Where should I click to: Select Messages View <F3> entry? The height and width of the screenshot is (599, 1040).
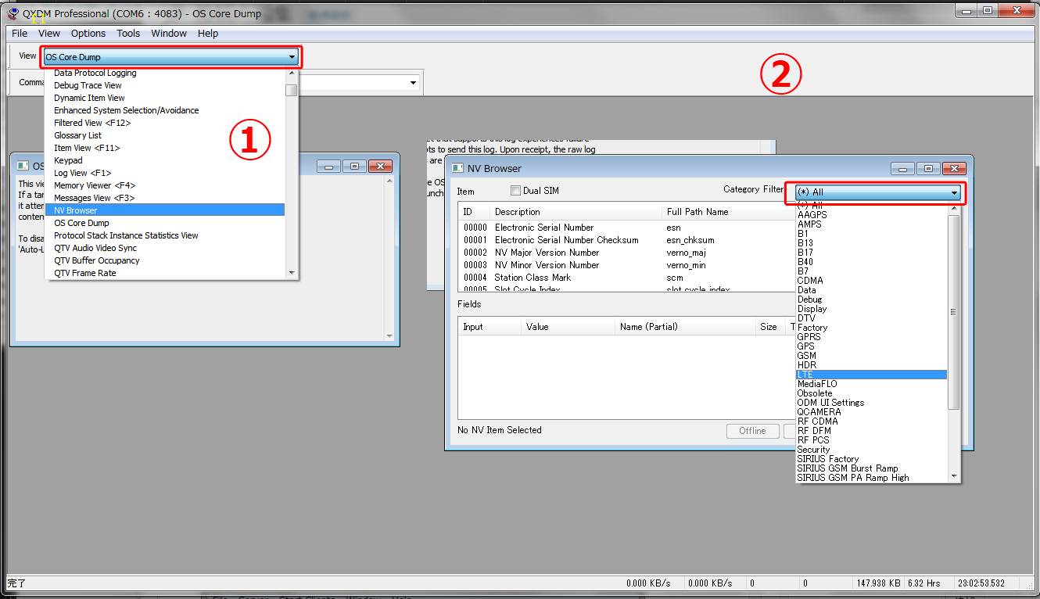(94, 198)
